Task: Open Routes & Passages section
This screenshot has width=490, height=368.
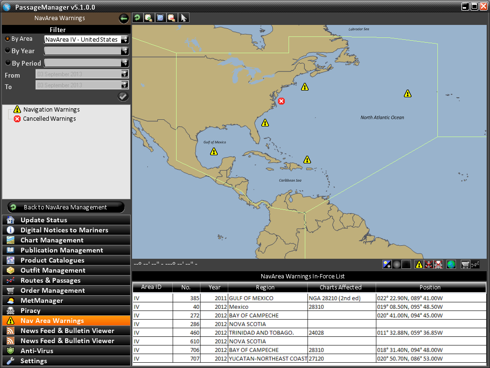Action: [x=66, y=280]
